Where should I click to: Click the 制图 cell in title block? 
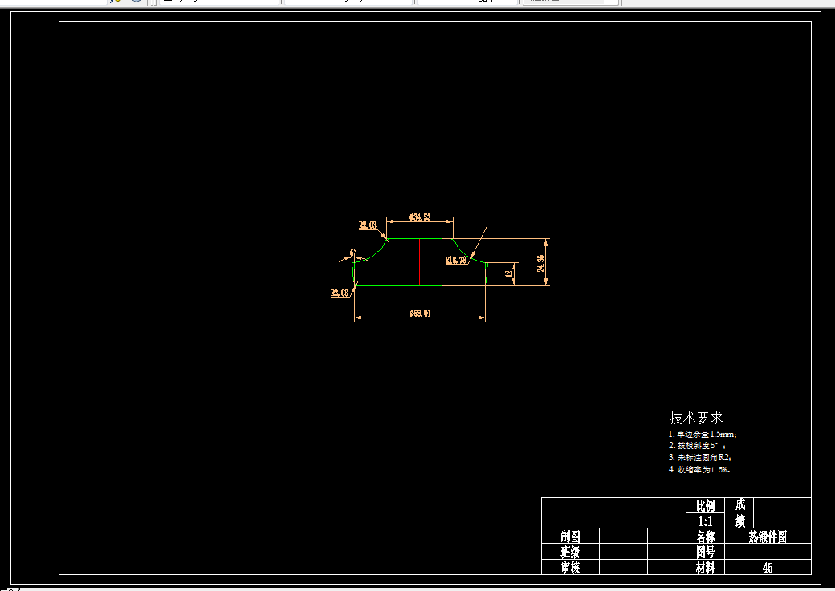[570, 536]
